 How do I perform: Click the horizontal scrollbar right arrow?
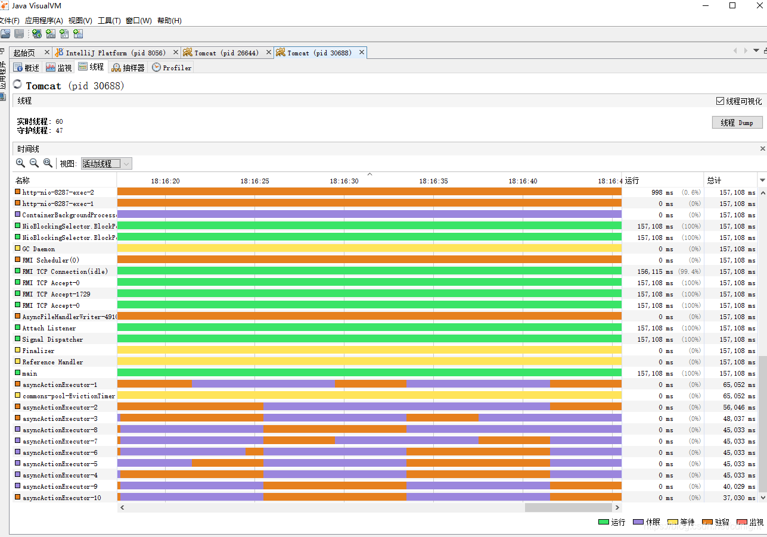point(617,507)
